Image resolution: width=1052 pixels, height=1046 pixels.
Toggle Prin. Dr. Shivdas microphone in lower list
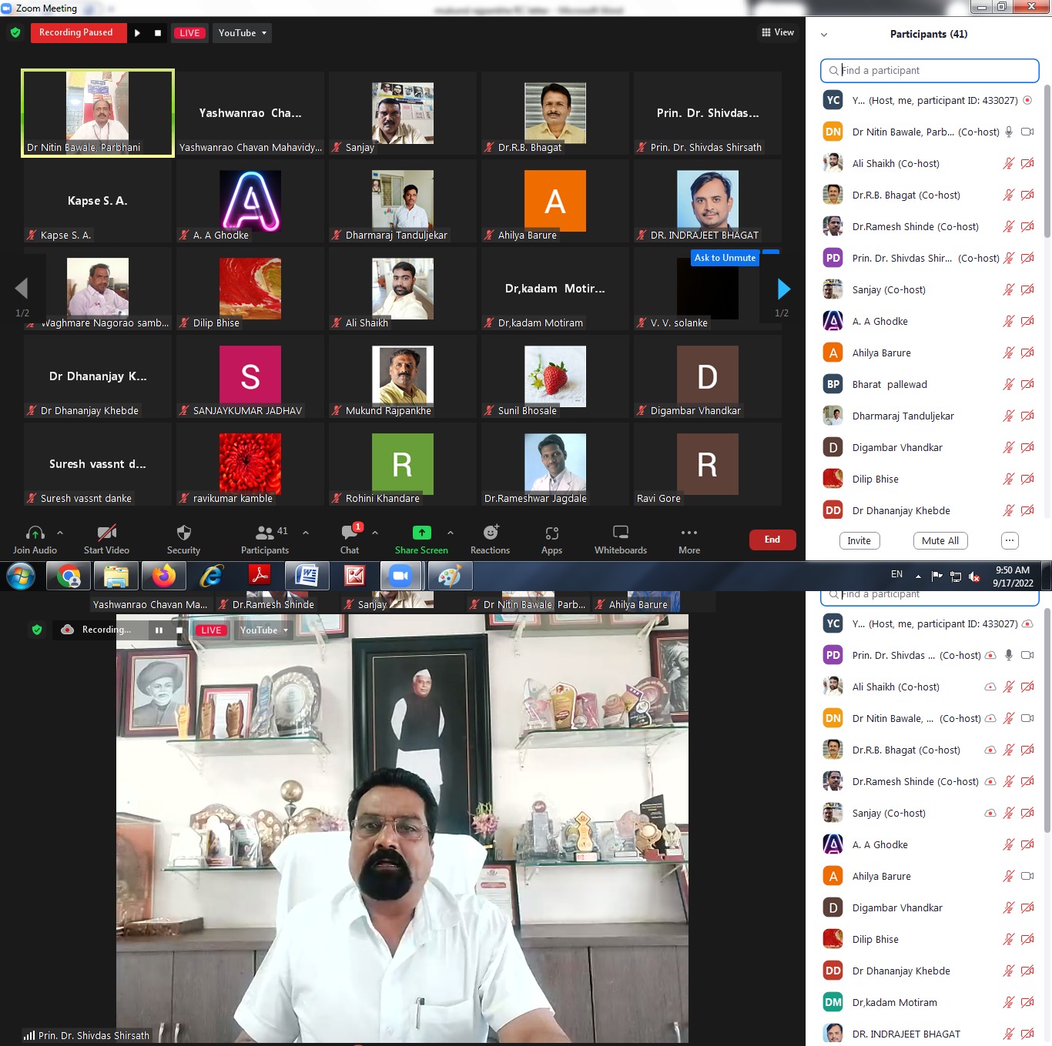(1008, 655)
